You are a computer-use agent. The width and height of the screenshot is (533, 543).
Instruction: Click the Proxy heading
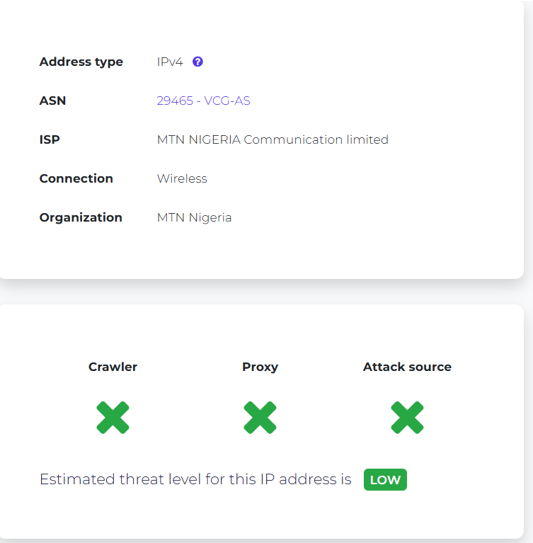coord(260,367)
